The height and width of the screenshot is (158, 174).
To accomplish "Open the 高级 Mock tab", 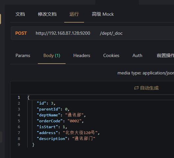I will pyautogui.click(x=103, y=14).
